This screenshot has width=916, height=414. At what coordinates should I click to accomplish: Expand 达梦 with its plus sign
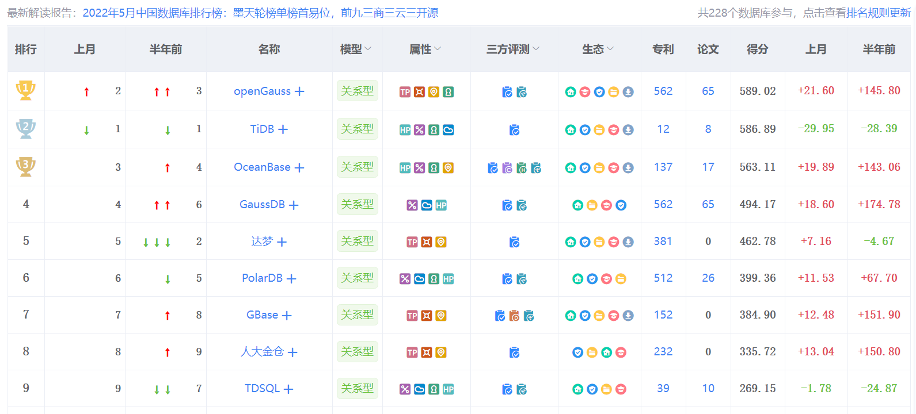[282, 242]
